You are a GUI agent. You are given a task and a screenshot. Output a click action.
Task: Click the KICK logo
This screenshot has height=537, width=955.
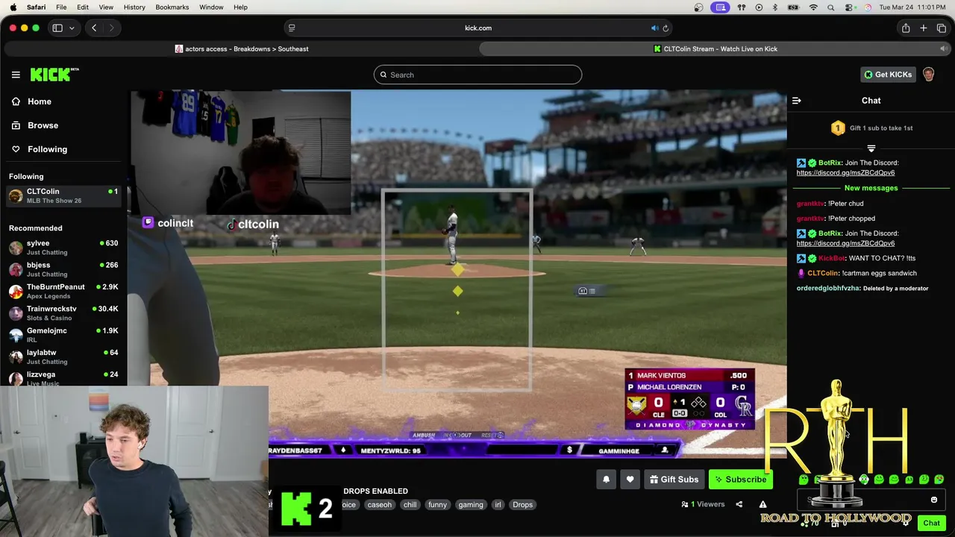54,75
